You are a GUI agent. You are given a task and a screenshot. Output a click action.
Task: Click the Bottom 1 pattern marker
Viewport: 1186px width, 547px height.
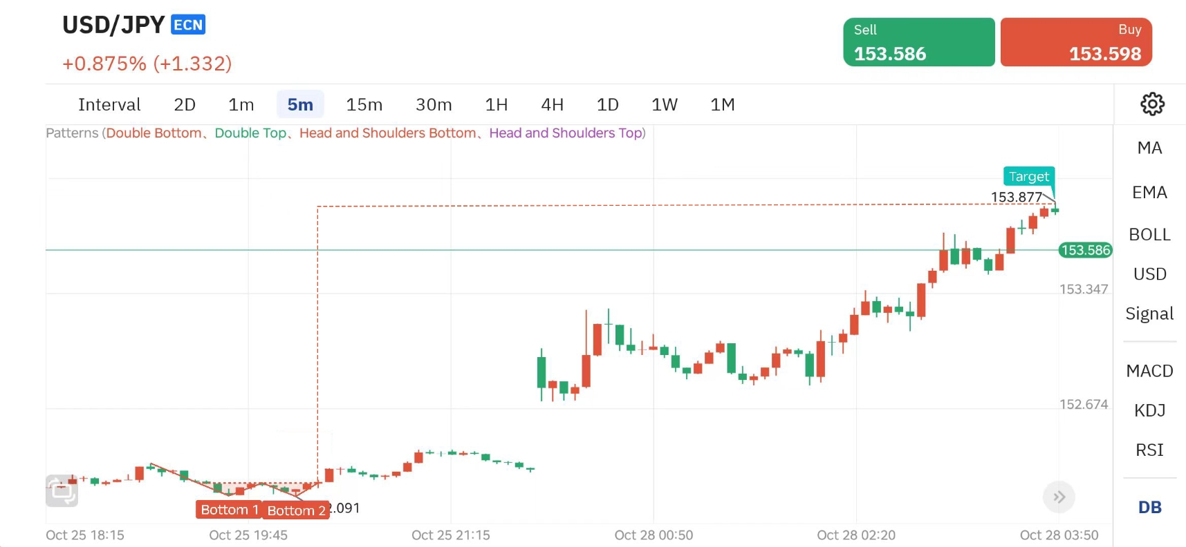229,510
